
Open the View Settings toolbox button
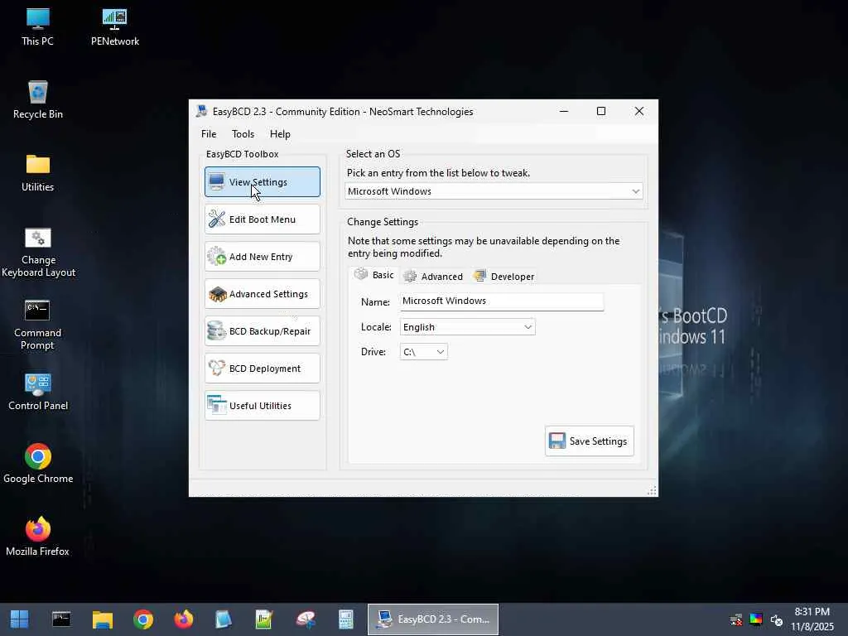coord(263,181)
